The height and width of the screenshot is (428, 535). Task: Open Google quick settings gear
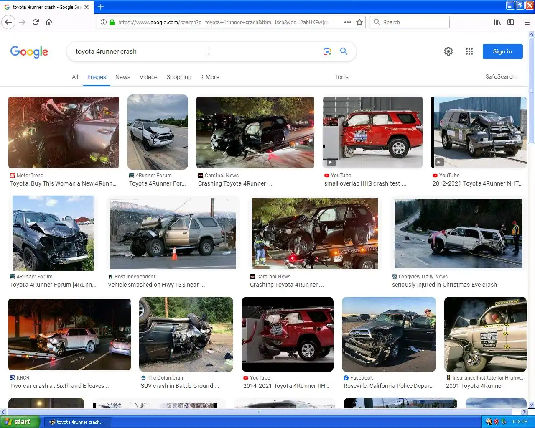[x=448, y=51]
